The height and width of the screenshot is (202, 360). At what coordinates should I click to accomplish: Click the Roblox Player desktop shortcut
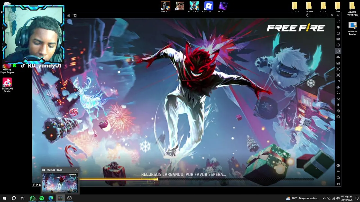pos(208,6)
